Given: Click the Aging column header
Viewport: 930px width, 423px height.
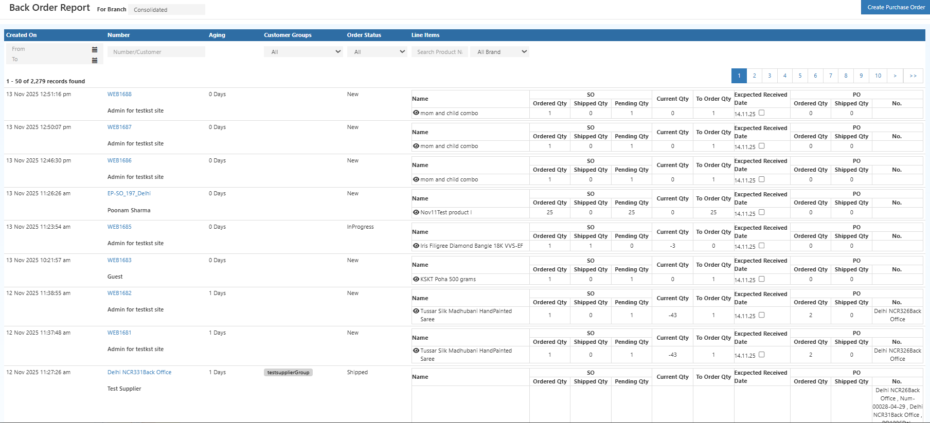Looking at the screenshot, I should point(217,35).
